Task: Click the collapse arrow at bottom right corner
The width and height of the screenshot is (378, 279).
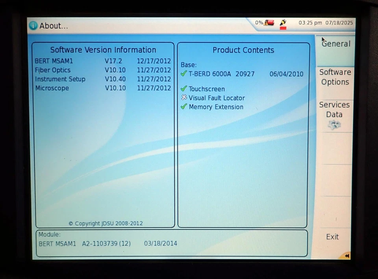Action: [347, 256]
